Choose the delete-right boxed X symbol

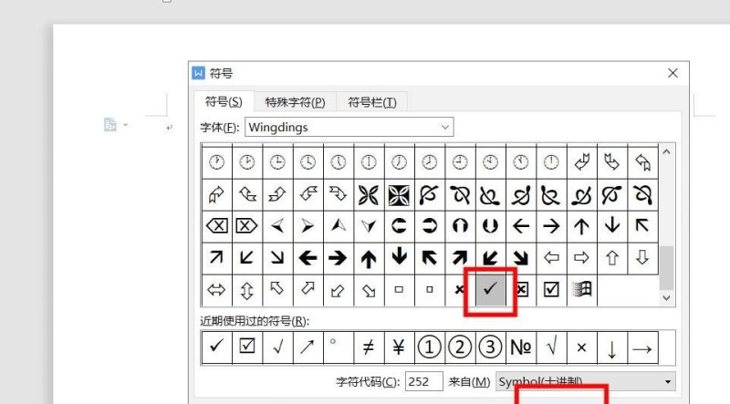[x=246, y=226]
